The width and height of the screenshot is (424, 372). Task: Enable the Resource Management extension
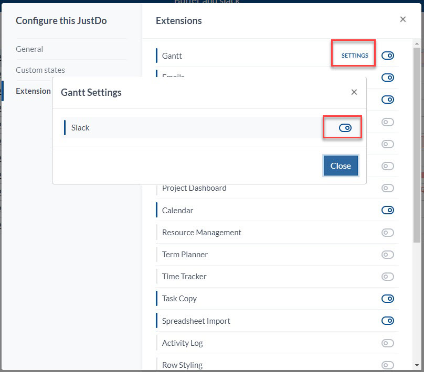pos(387,233)
